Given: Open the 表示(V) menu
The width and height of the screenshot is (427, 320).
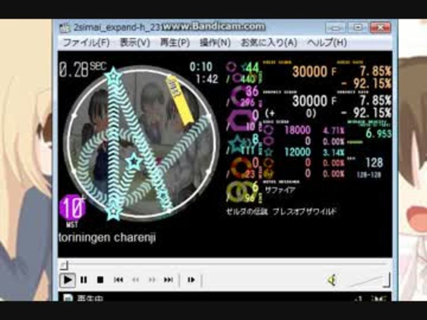Looking at the screenshot, I should 135,43.
